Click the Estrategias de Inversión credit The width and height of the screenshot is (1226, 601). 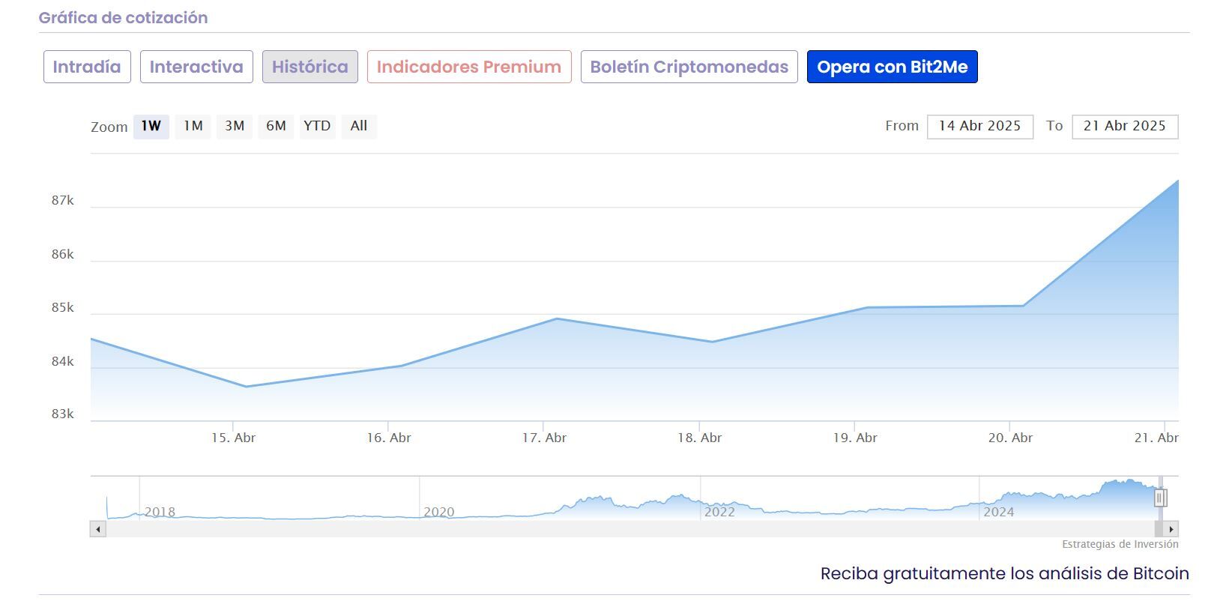[x=1120, y=544]
